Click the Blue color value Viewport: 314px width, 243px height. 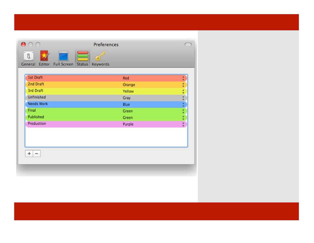[126, 105]
